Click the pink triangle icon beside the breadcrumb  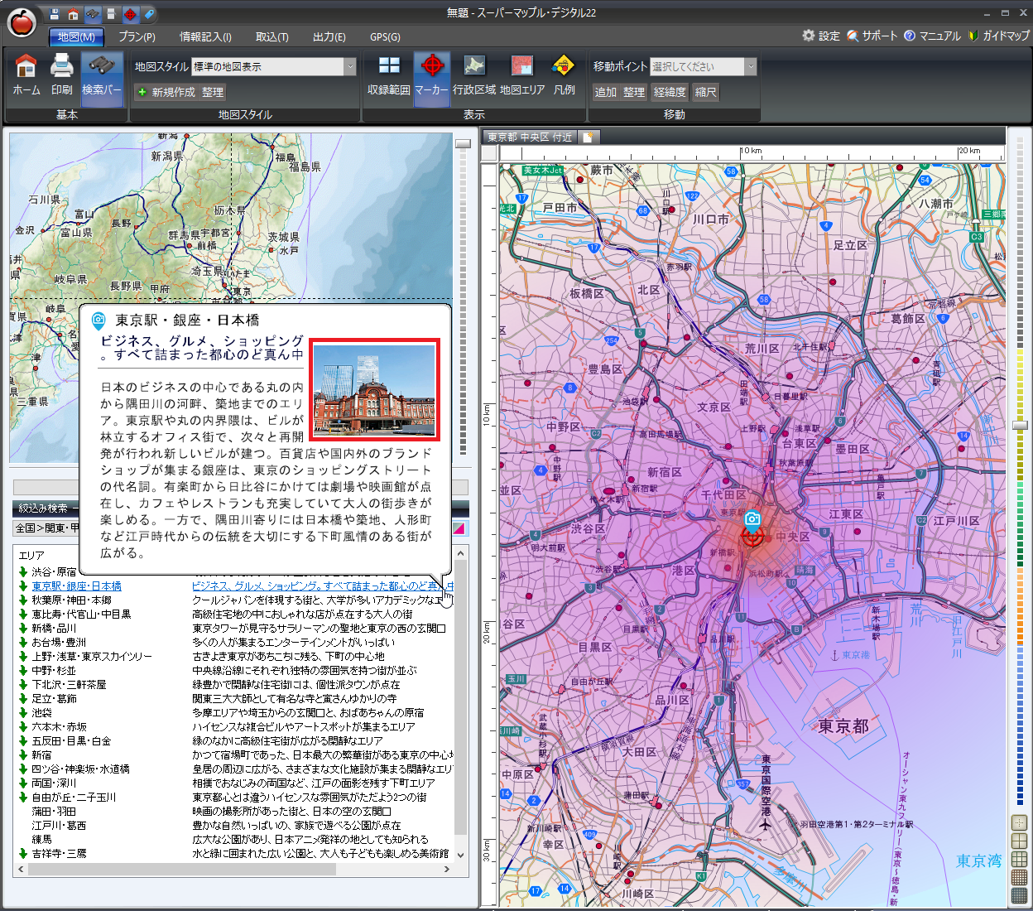pyautogui.click(x=459, y=528)
